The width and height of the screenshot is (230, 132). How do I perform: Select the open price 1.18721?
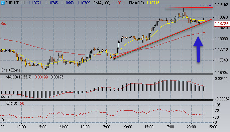pyautogui.click(x=35, y=3)
